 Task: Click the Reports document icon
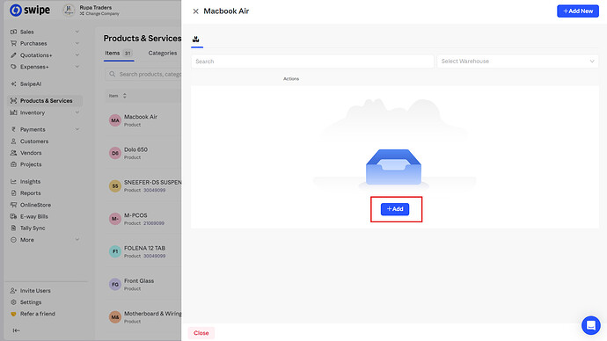[13, 193]
